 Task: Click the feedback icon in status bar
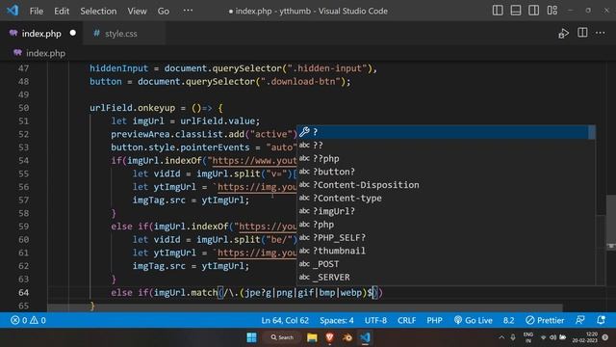[x=580, y=320]
